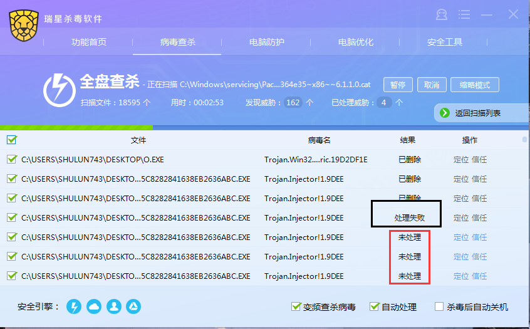Disable 自动处理 option
This screenshot has height=329, width=530.
(375, 306)
